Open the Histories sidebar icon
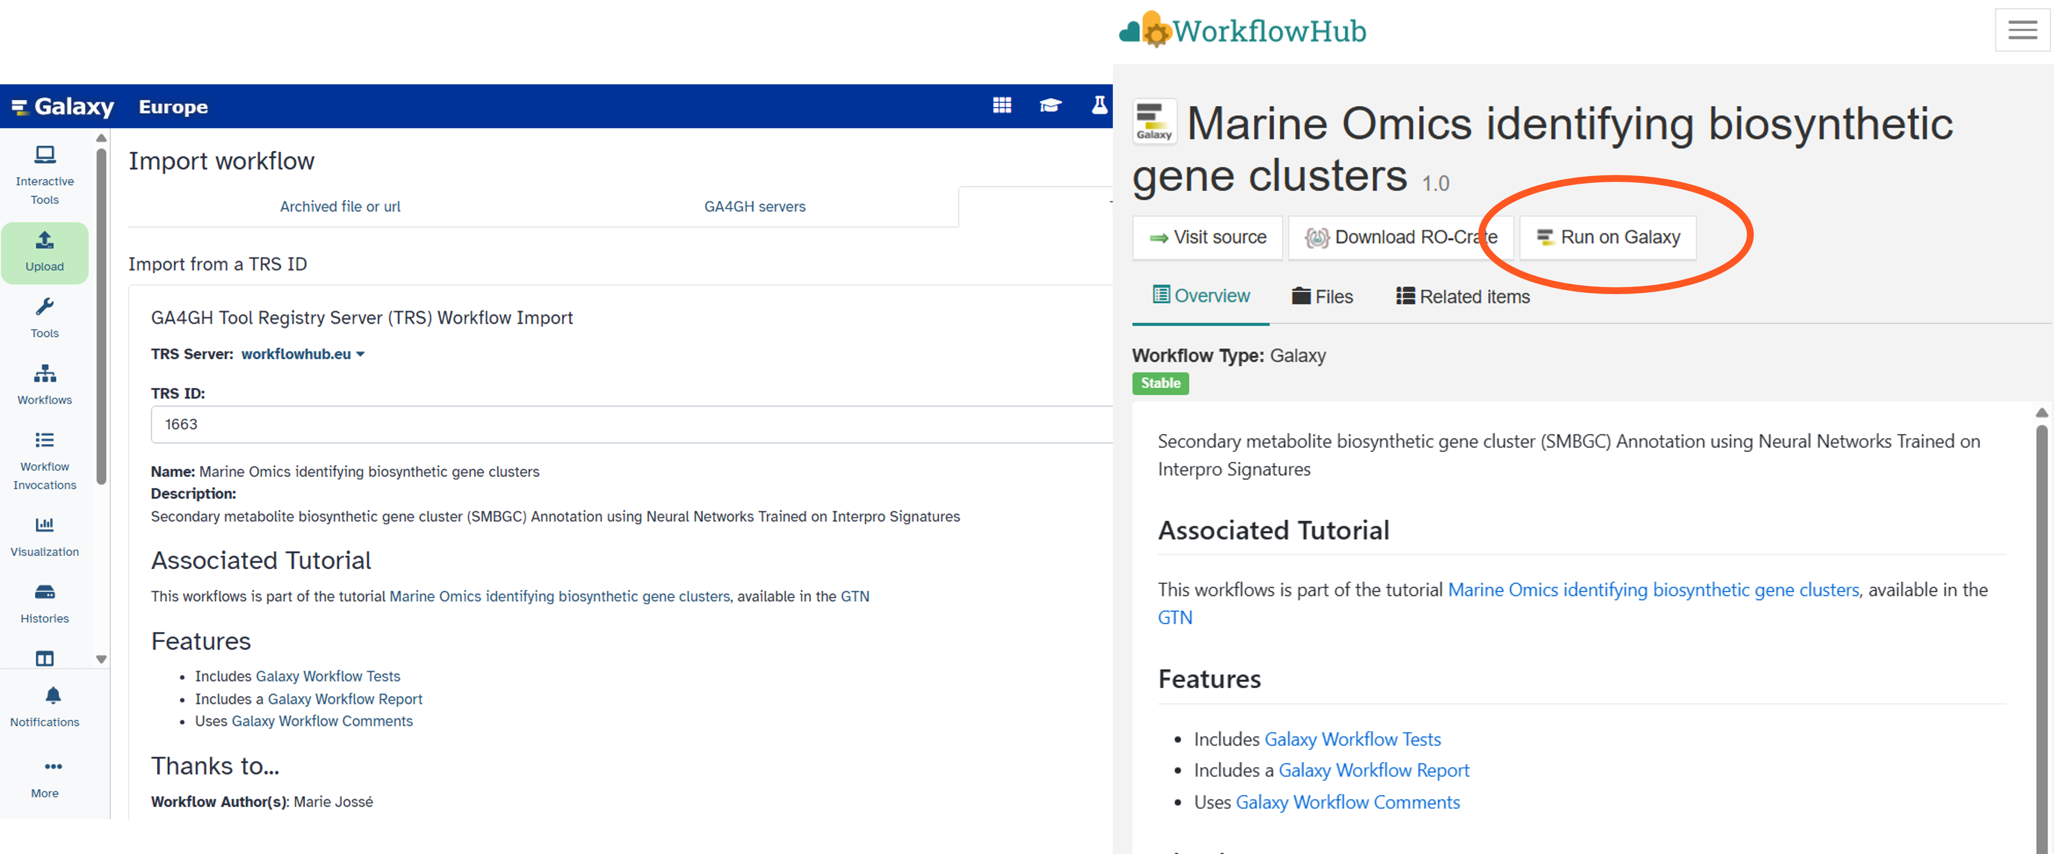The width and height of the screenshot is (2054, 854). (45, 592)
